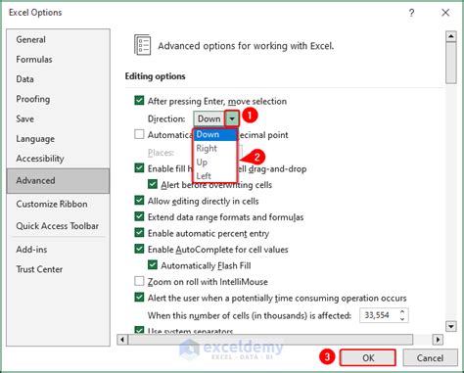
Task: Increase the cells affected value
Action: (x=402, y=312)
